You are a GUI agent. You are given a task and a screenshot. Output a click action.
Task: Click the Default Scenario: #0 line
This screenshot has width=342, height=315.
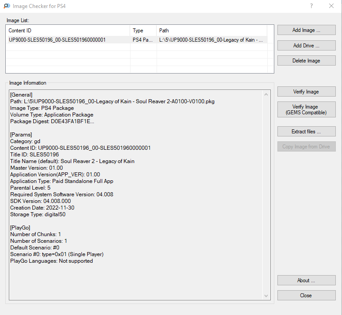[x=35, y=248]
